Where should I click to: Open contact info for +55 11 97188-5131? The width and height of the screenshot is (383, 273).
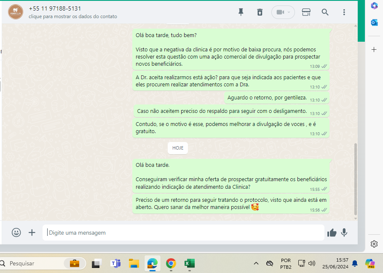click(55, 8)
